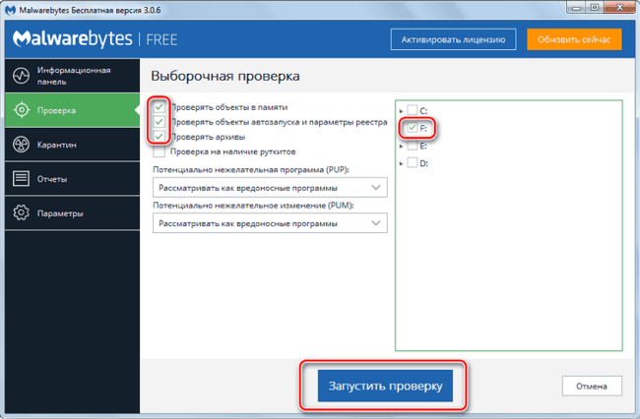Select the F: drive label

423,129
